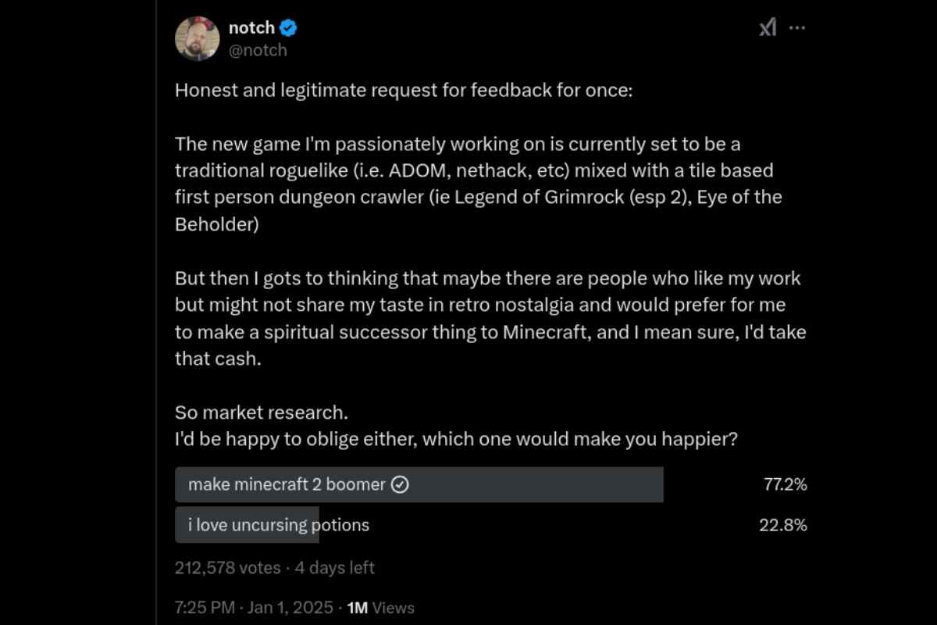
Task: Click the "So market research." line
Action: pyautogui.click(x=262, y=412)
